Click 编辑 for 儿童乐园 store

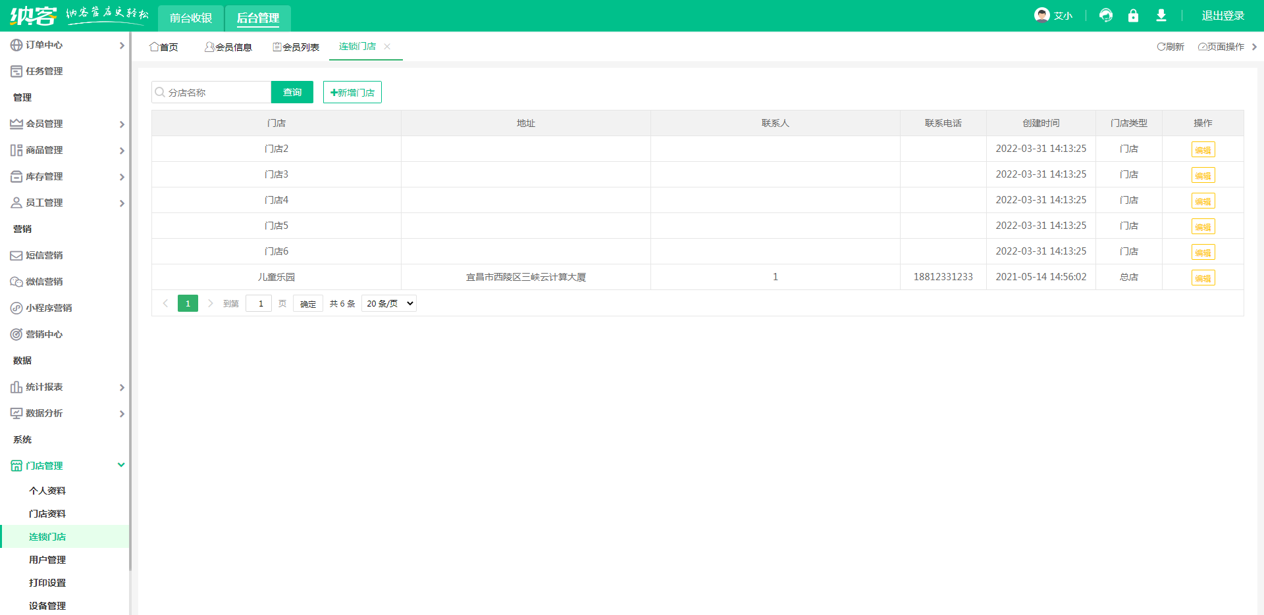click(x=1203, y=278)
